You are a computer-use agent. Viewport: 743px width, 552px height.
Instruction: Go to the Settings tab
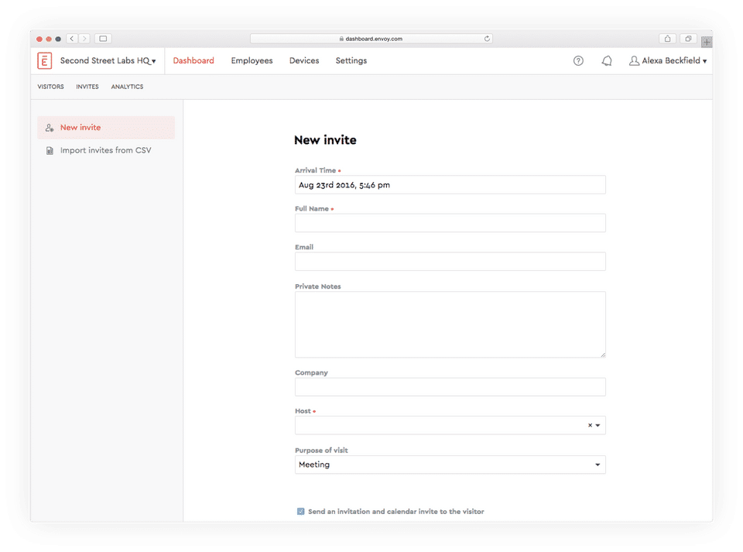[351, 60]
